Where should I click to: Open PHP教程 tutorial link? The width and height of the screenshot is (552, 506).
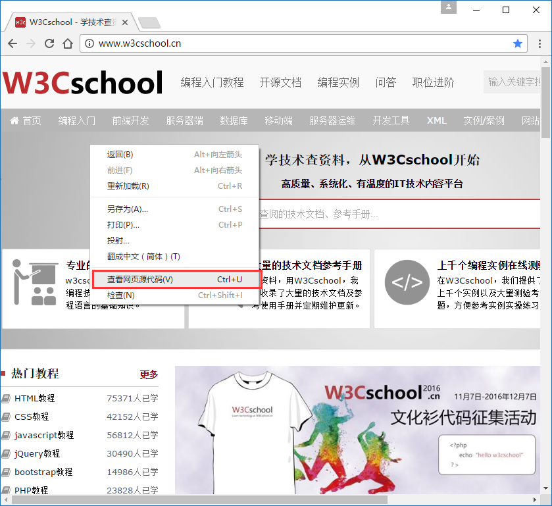tap(32, 490)
